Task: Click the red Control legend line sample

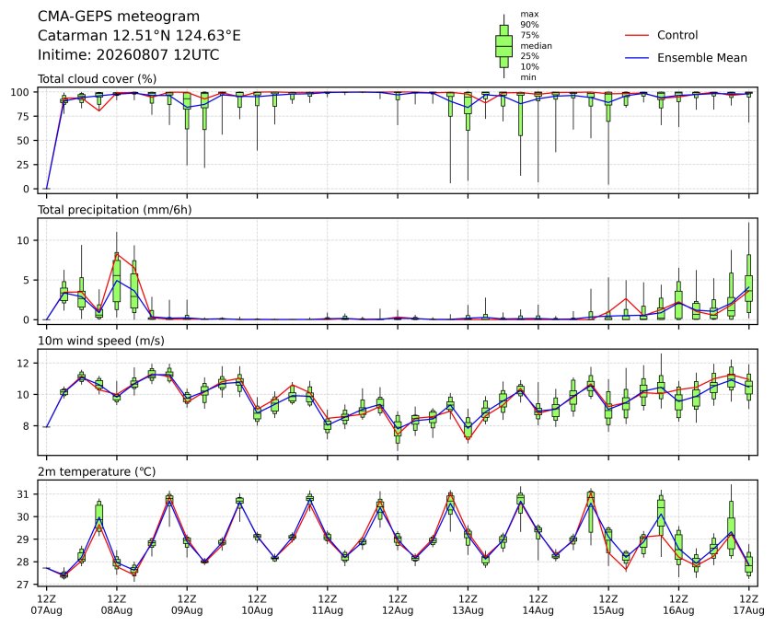Action: (637, 36)
